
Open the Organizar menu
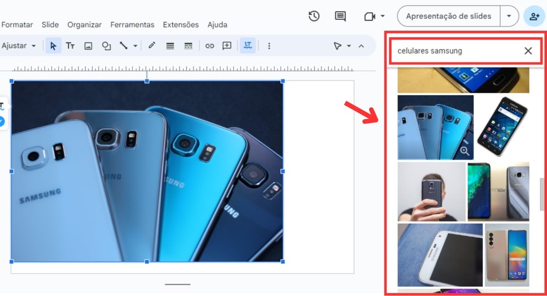tap(84, 25)
